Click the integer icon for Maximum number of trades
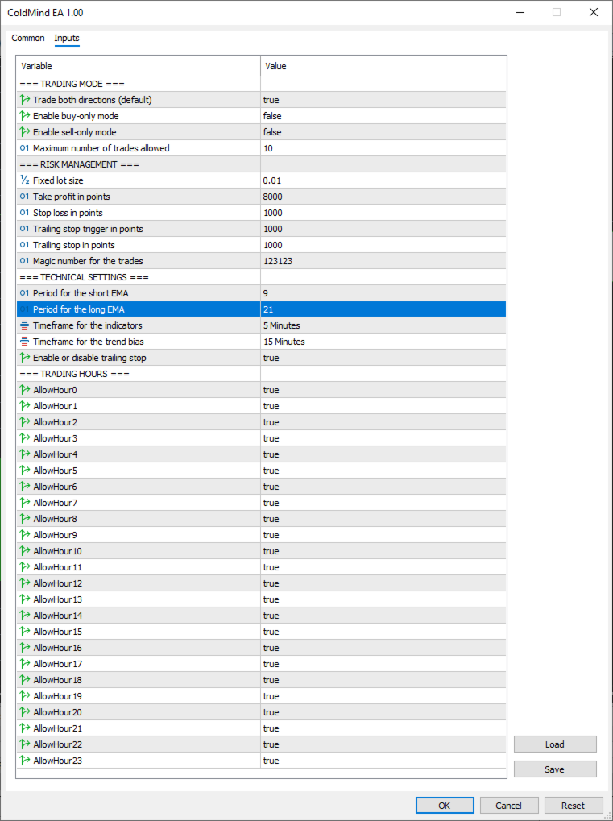 [x=25, y=148]
